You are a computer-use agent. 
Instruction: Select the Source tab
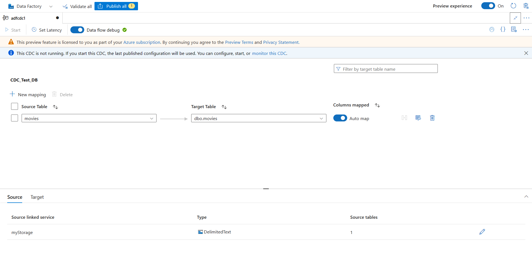(x=15, y=197)
